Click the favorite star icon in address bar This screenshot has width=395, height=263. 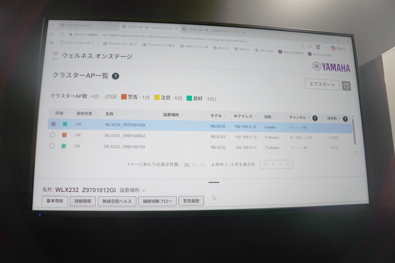[302, 46]
